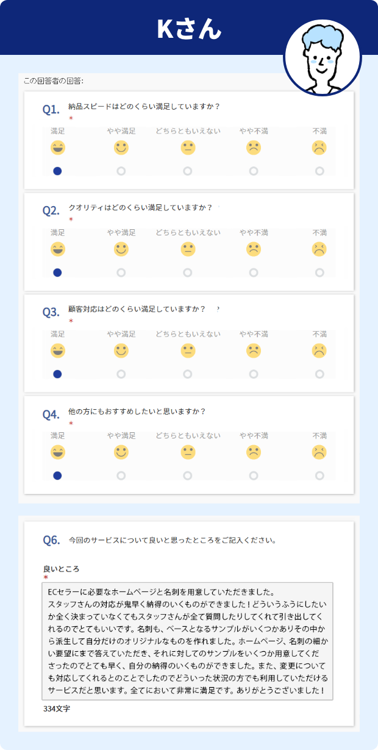Click the Q4 angry 不満 face icon
378x750 pixels.
319,452
